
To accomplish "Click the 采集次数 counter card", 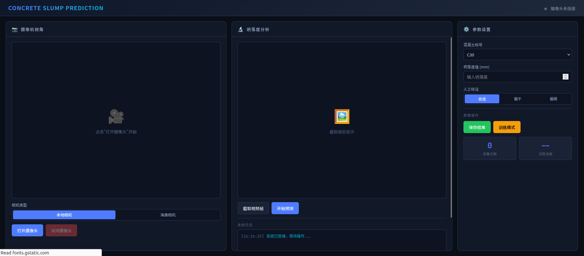I will 490,148.
